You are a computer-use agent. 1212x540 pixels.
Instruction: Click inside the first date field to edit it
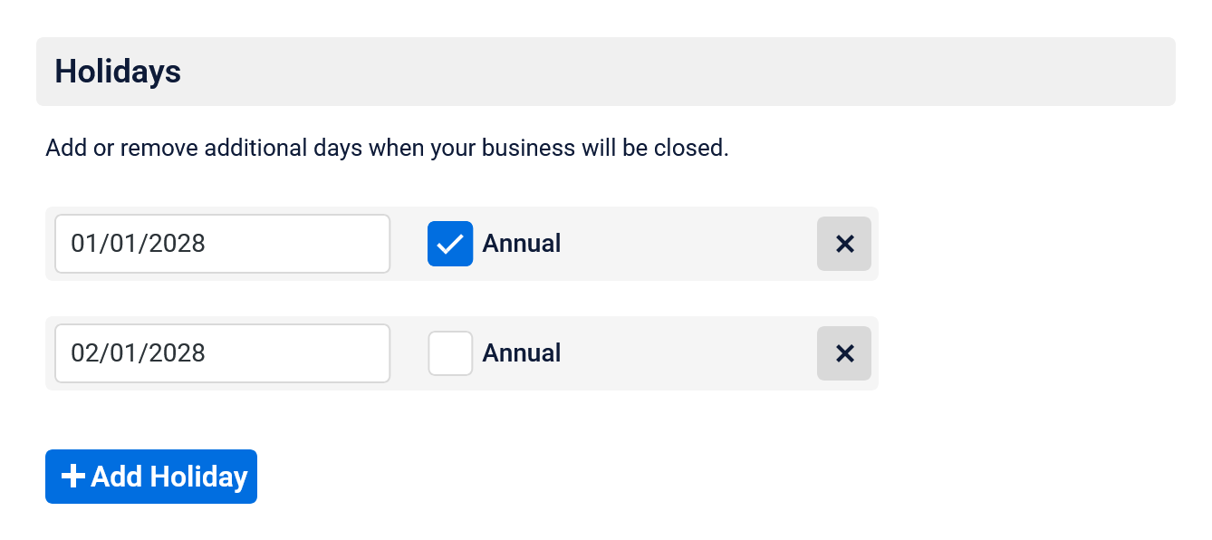tap(222, 244)
